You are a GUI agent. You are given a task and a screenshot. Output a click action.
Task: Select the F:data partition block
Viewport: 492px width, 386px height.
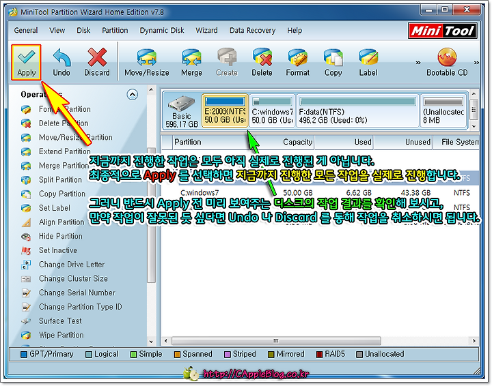pos(357,111)
